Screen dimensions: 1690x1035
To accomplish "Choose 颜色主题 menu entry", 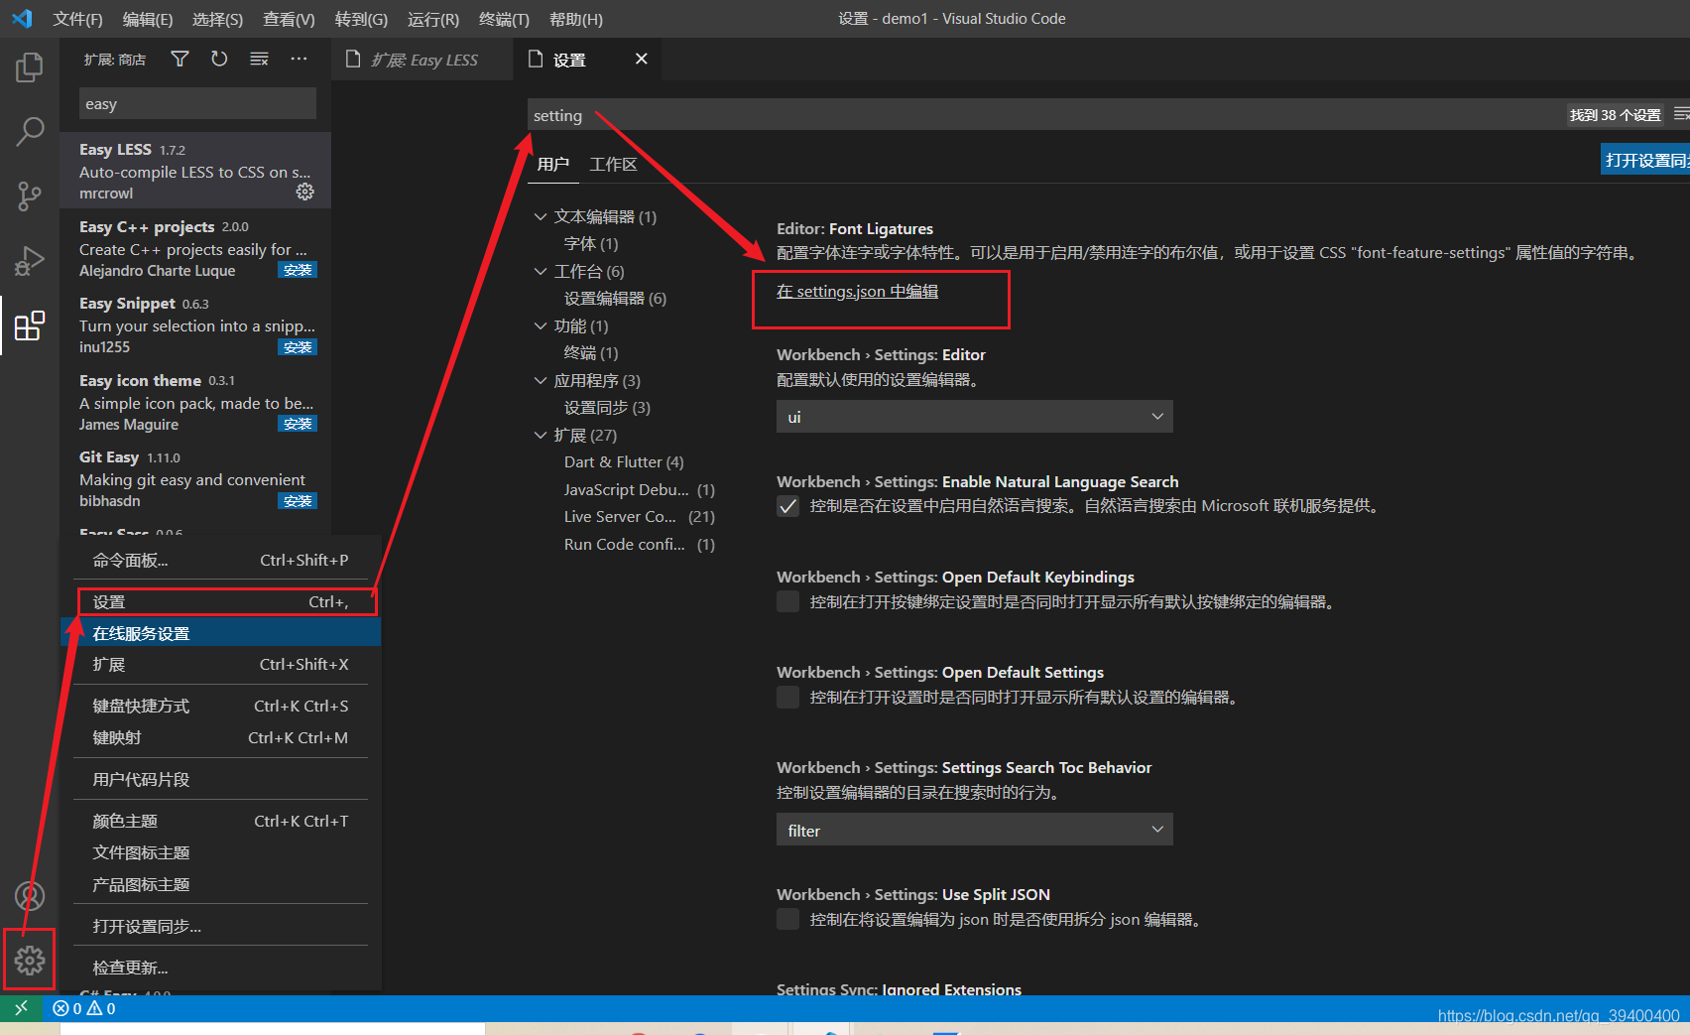I will [220, 821].
